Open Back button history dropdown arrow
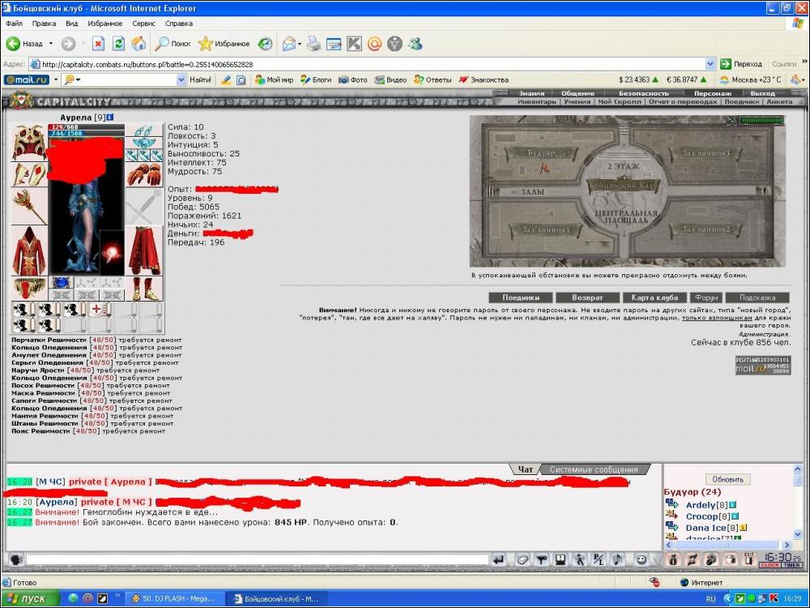810x608 pixels. [x=50, y=44]
